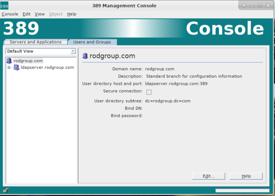Click the ldapserver.rodgroup.com host computer icon
Image resolution: width=275 pixels, height=196 pixels.
[16, 67]
